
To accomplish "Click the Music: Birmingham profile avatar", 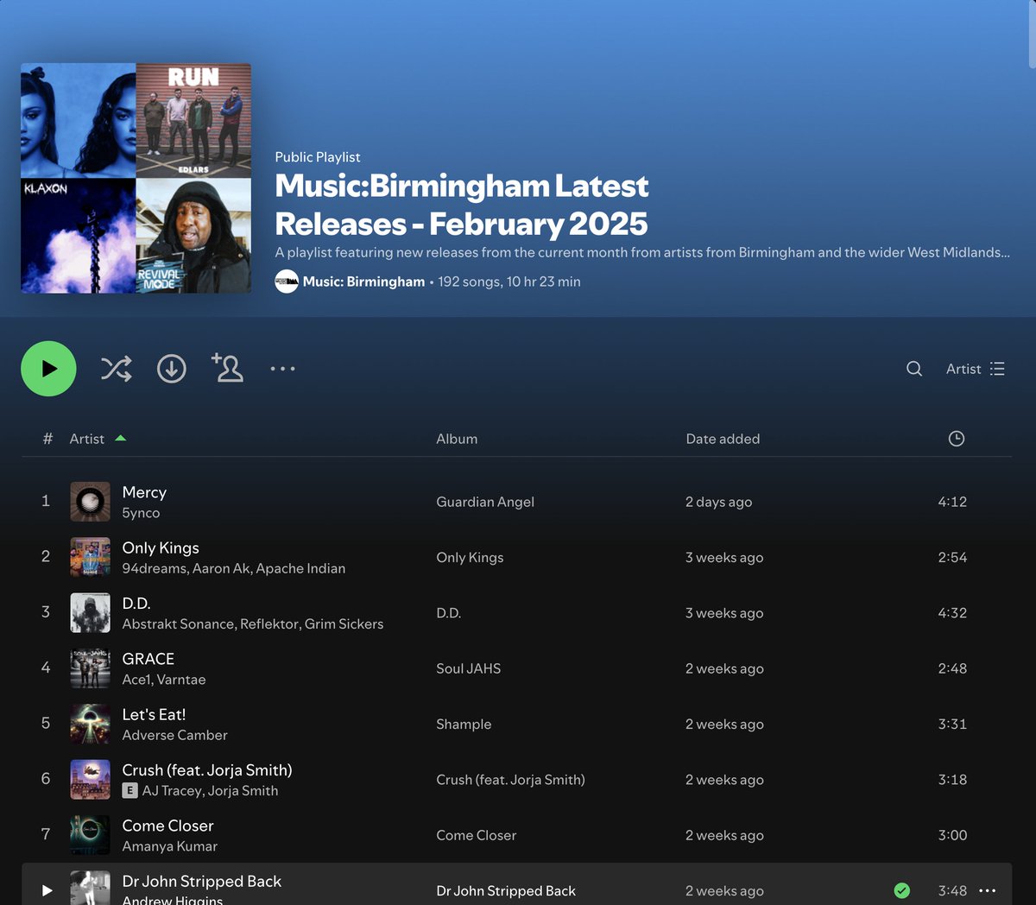I will [x=287, y=282].
